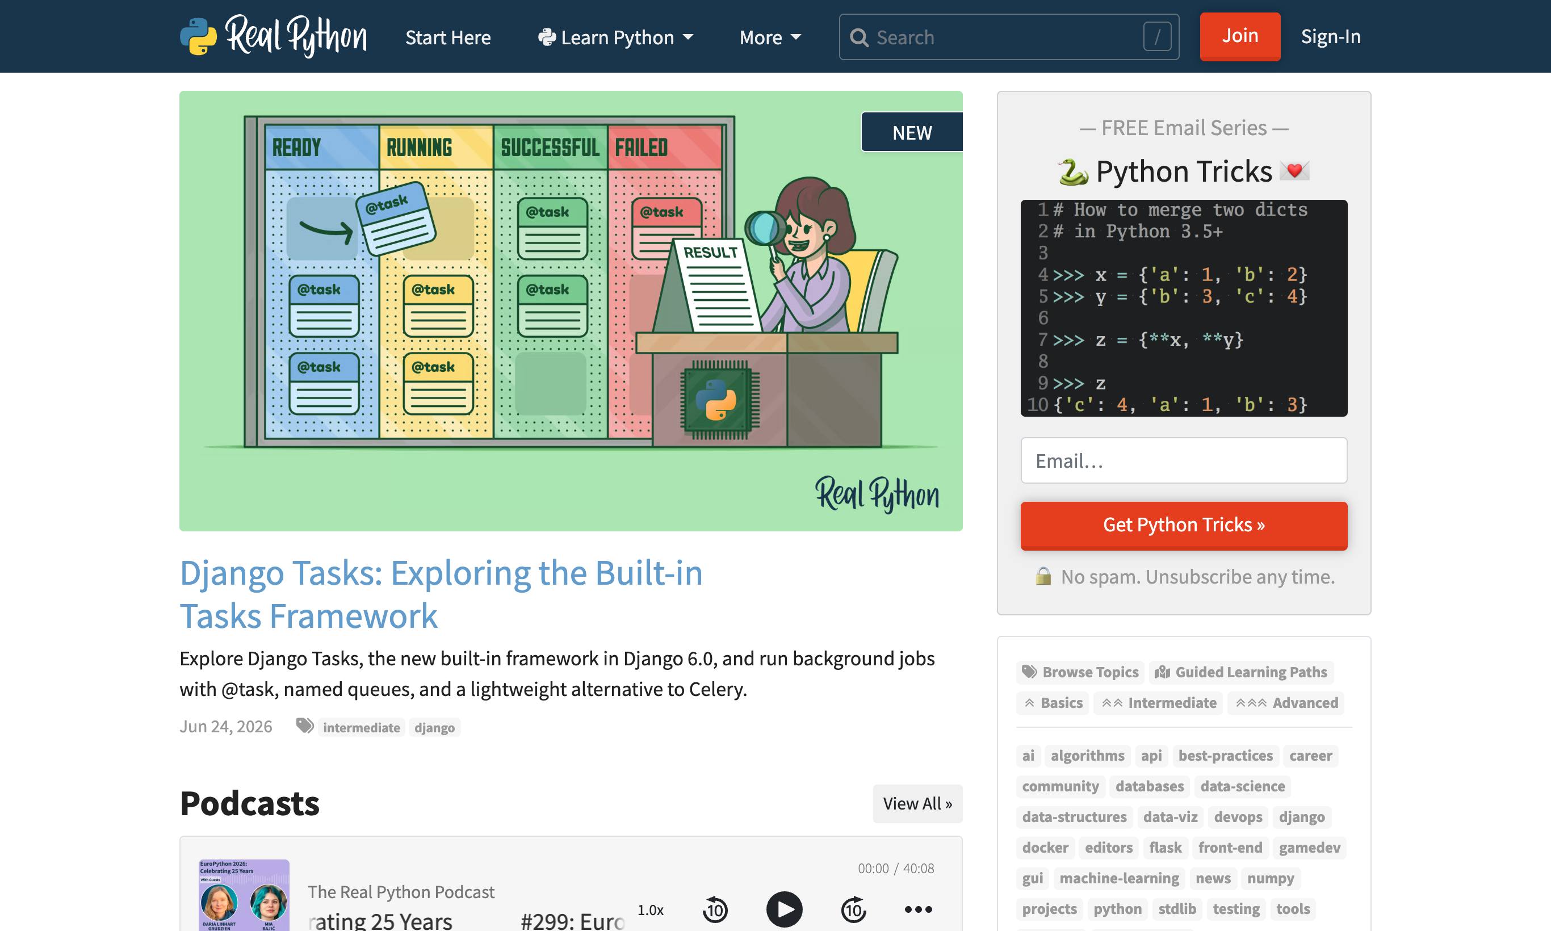Open the api topic tag
1551x931 pixels.
(x=1151, y=756)
